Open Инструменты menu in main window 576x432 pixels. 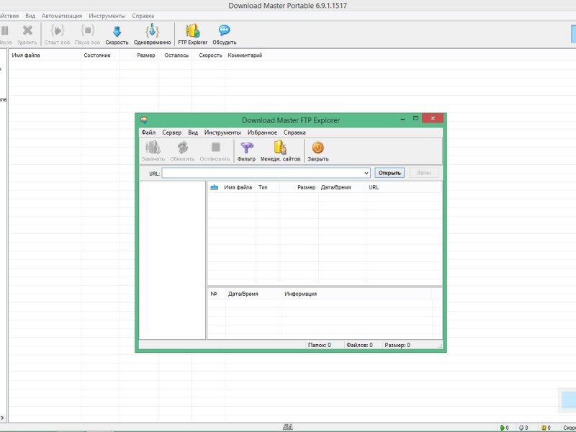pyautogui.click(x=107, y=16)
